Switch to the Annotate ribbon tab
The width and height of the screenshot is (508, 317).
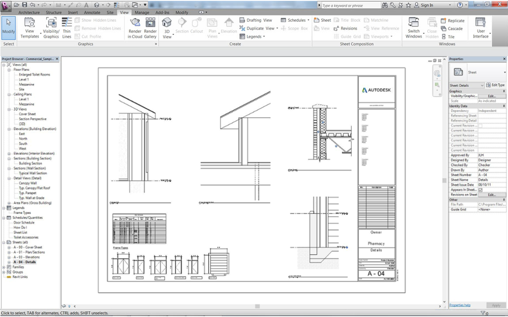(92, 13)
